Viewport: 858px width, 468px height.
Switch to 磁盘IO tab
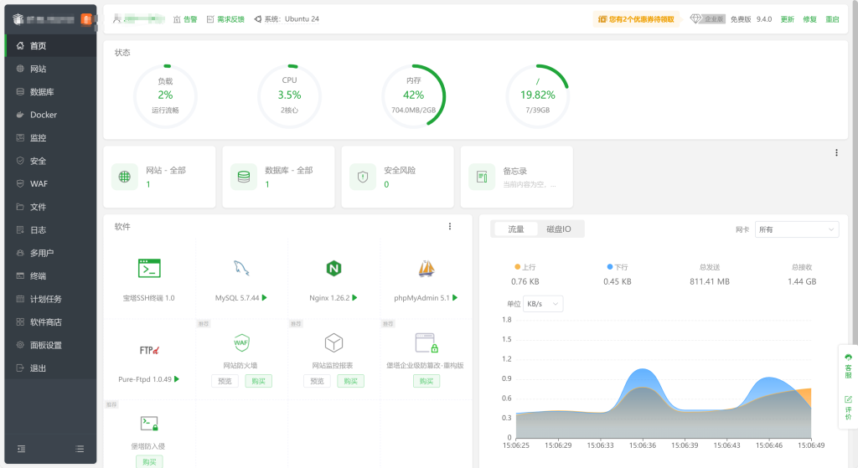tap(558, 229)
